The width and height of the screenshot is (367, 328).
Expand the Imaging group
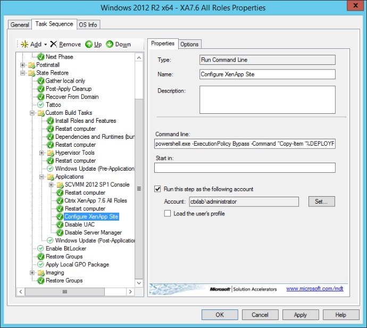pos(32,273)
